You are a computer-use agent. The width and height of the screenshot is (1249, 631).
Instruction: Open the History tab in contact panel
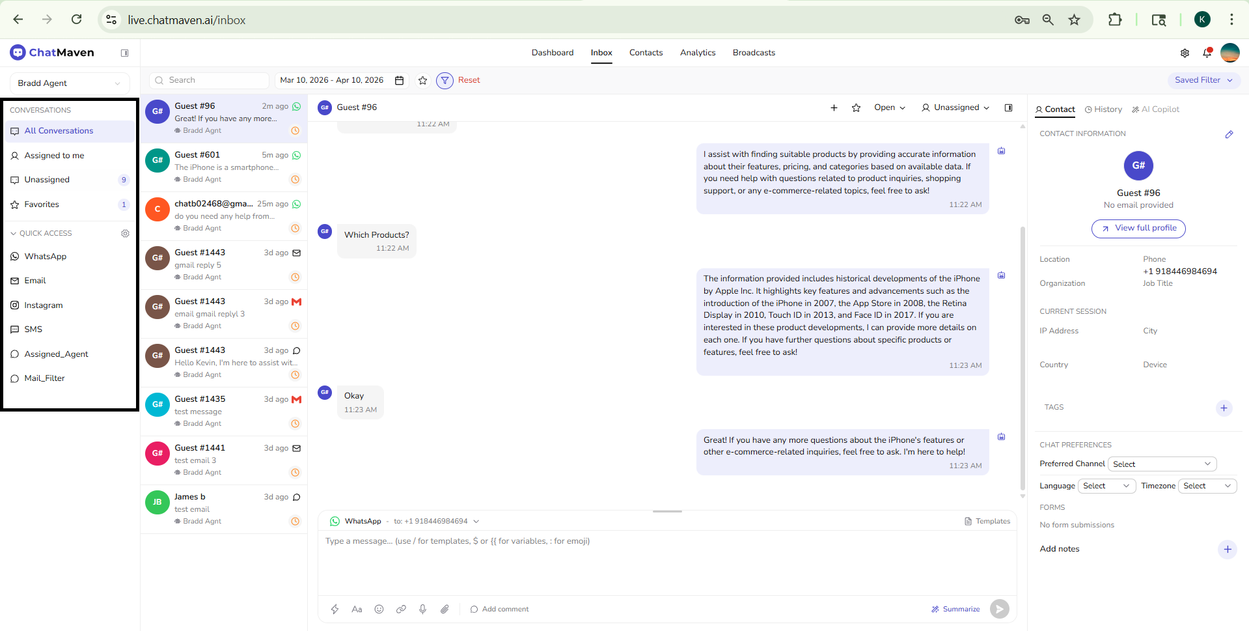click(1104, 109)
